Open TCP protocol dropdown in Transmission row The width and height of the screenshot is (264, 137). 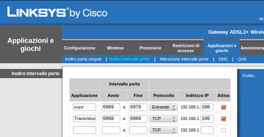coord(163,119)
